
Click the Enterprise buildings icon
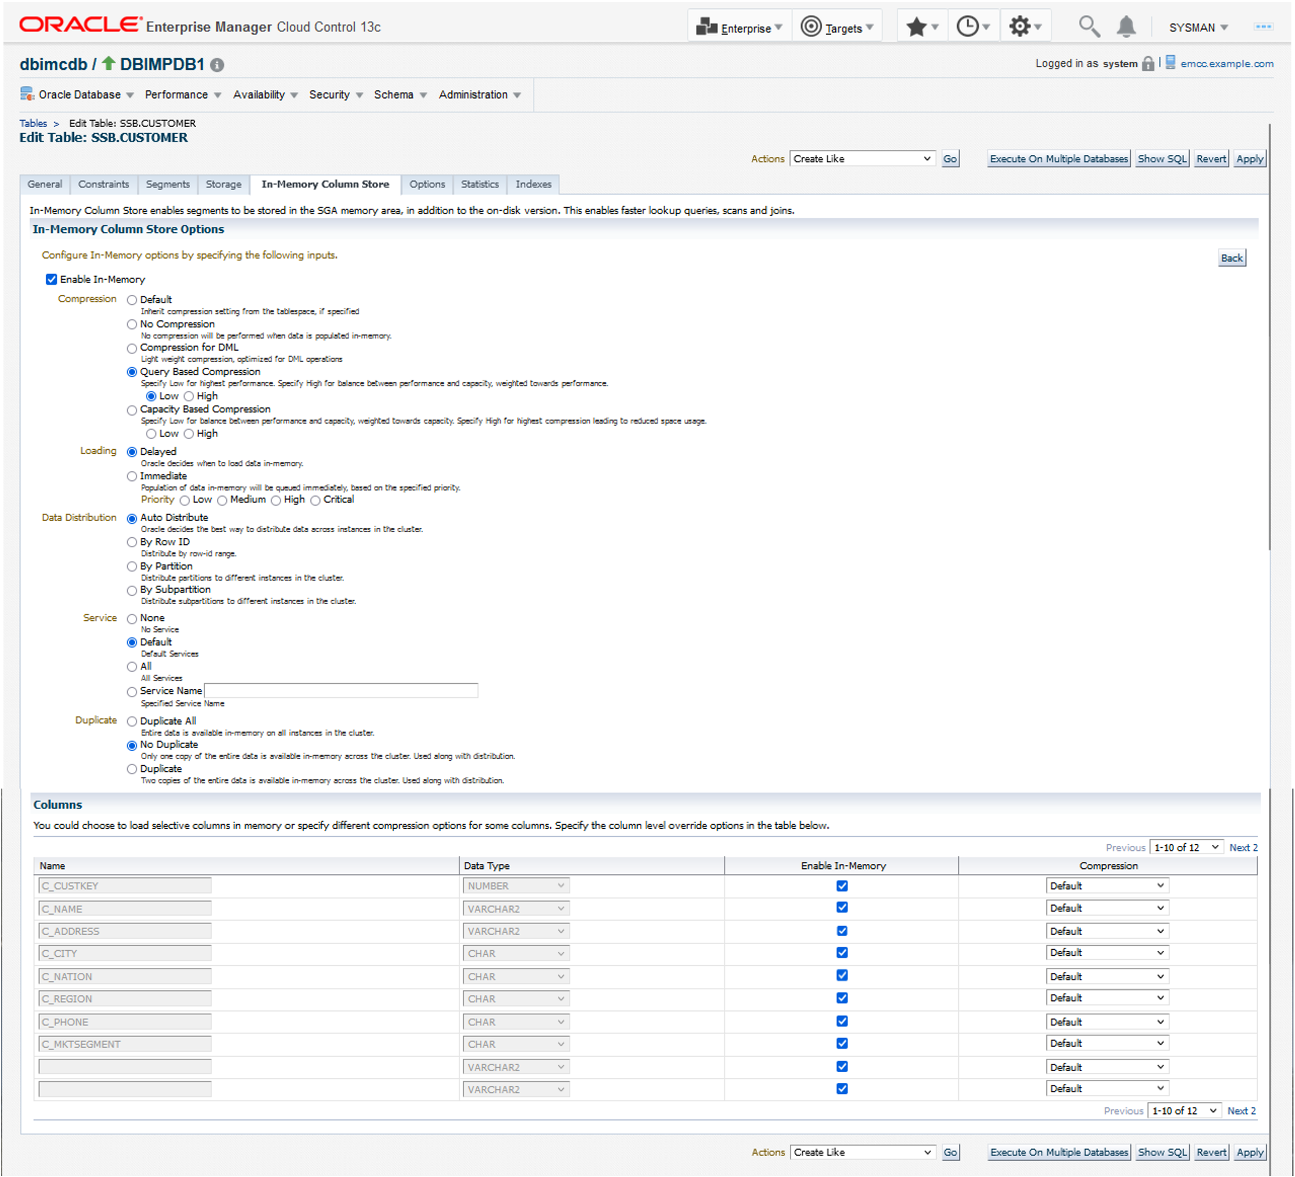pos(707,27)
